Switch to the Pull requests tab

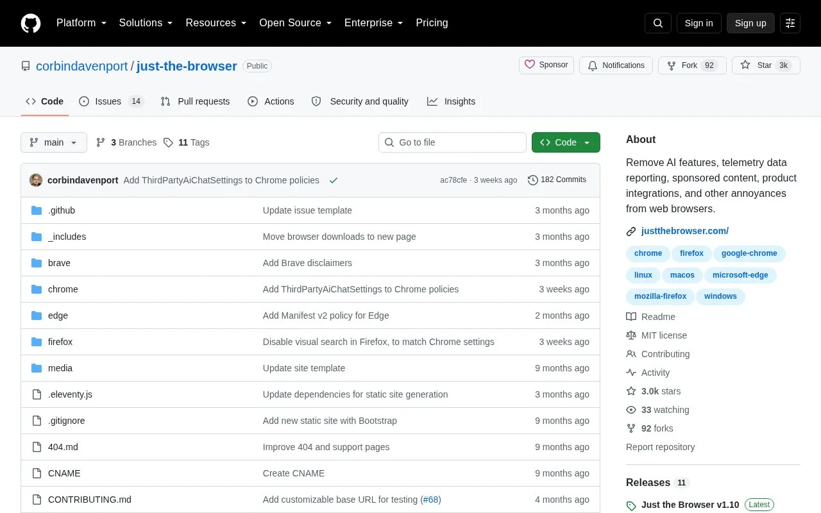point(195,101)
